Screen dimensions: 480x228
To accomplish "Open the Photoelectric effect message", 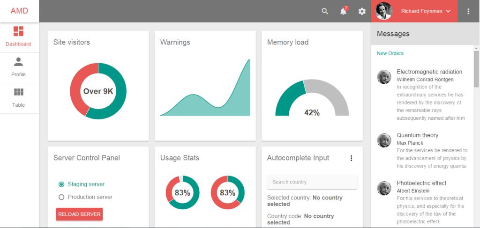I will click(421, 183).
